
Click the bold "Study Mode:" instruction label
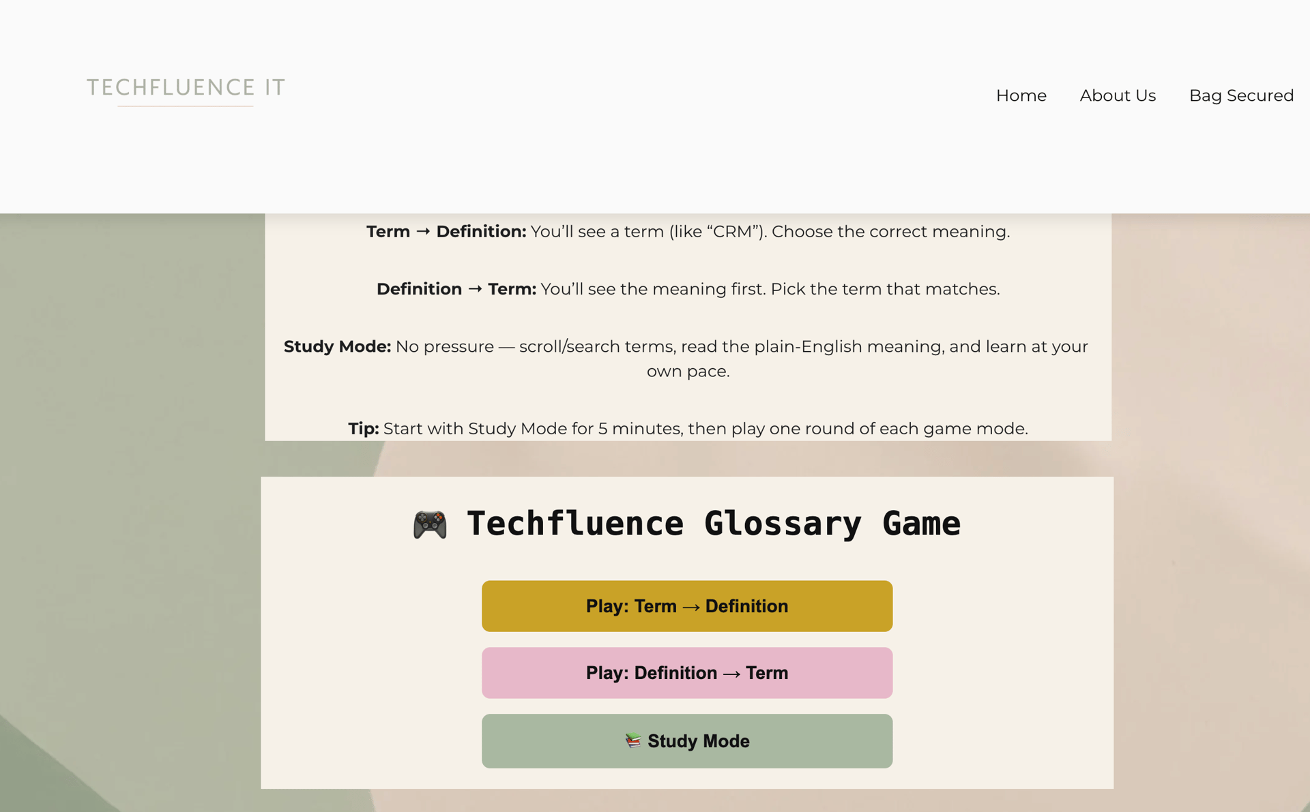[x=337, y=346]
